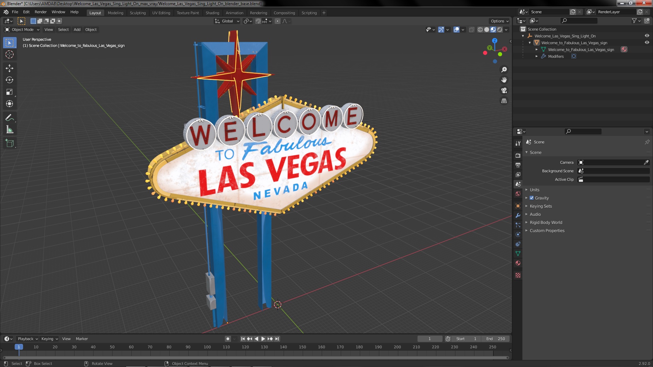Select the Annotate tool
653x367 pixels.
click(10, 118)
